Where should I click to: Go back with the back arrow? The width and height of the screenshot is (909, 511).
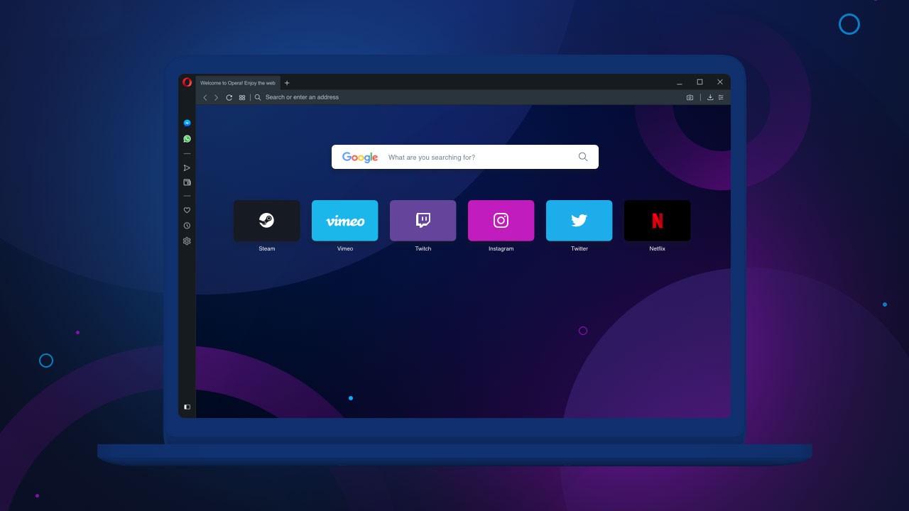(x=205, y=97)
